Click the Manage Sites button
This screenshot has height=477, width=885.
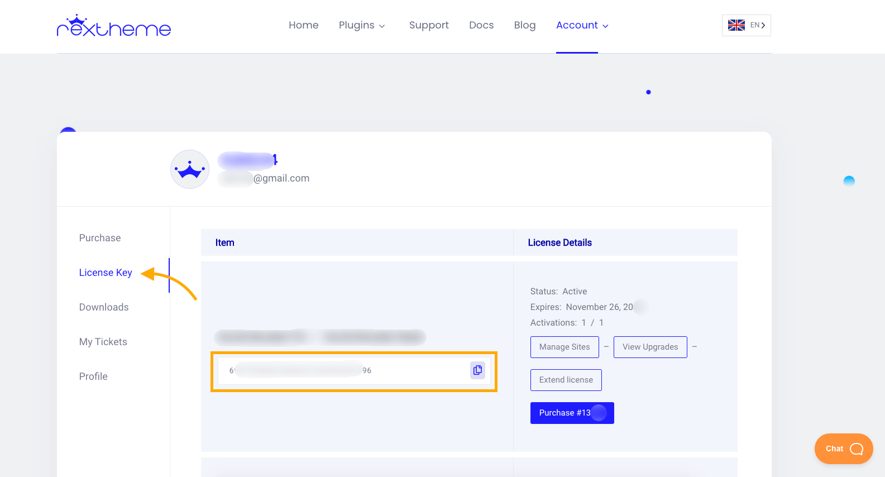565,347
